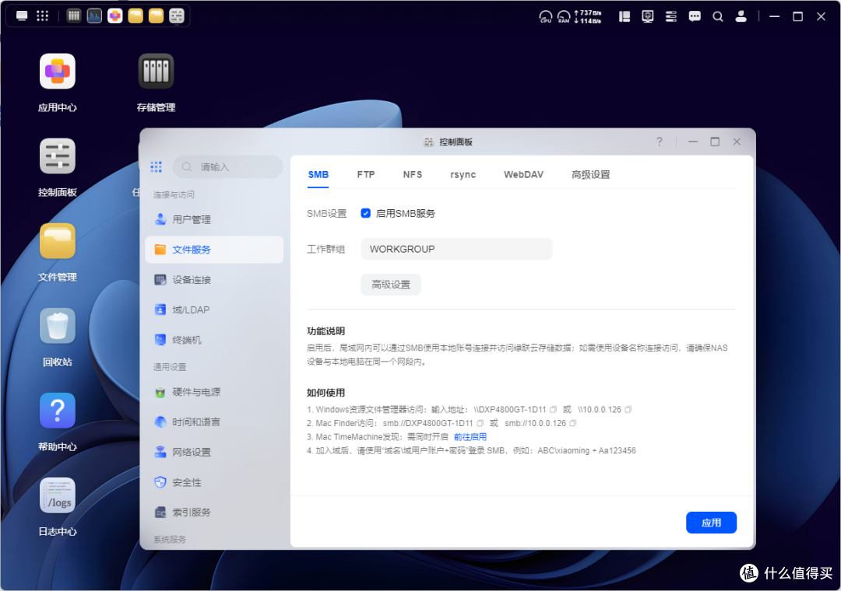This screenshot has width=841, height=591.
Task: Open 硬件与电源 in the sidebar
Action: point(214,392)
